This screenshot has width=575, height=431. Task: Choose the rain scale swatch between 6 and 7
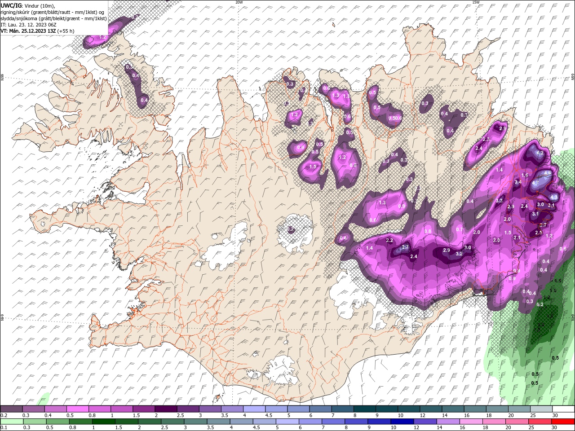[x=310, y=421]
